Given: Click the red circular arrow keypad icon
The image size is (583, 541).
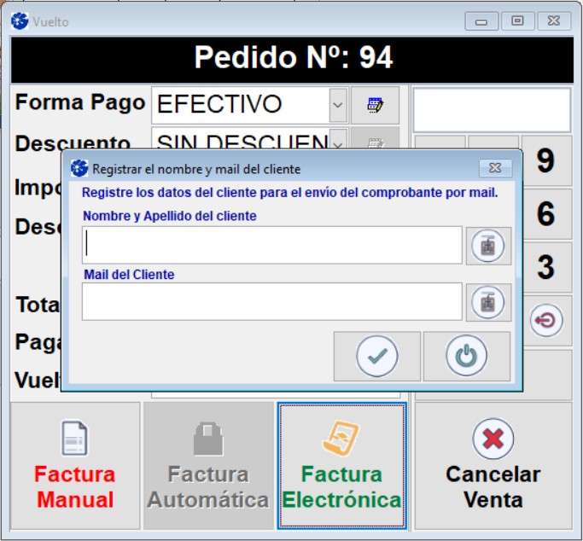Looking at the screenshot, I should point(546,321).
